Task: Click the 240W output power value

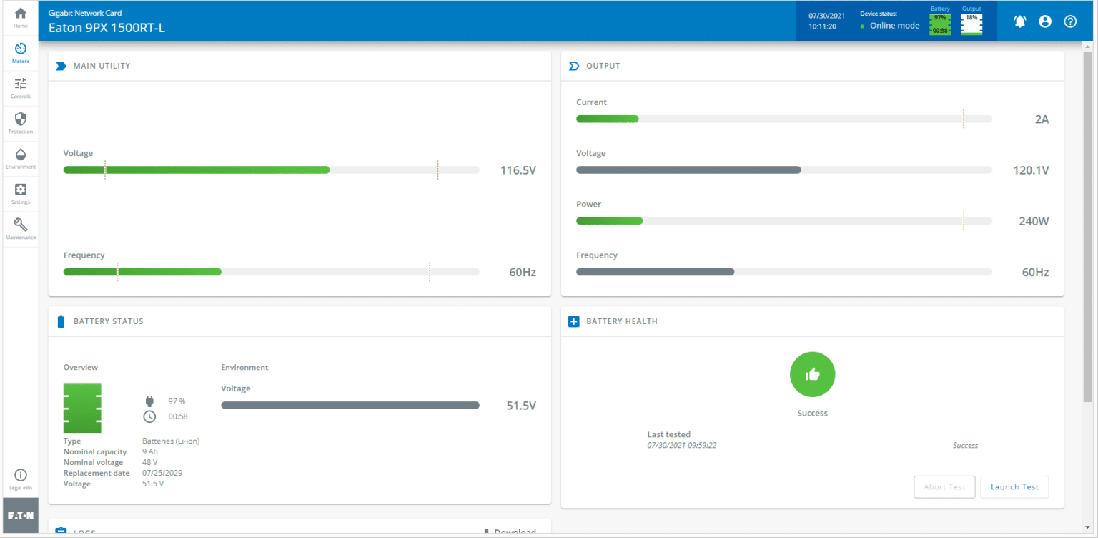Action: tap(1034, 221)
